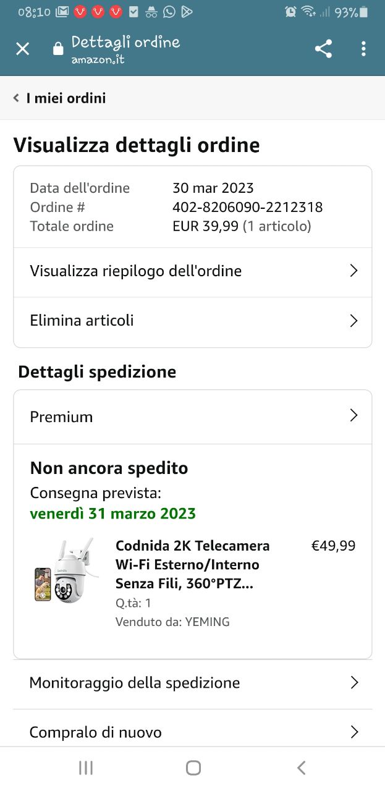Tap the Gmail notification icon in status bar
Screen dimensions: 385x791
click(62, 12)
